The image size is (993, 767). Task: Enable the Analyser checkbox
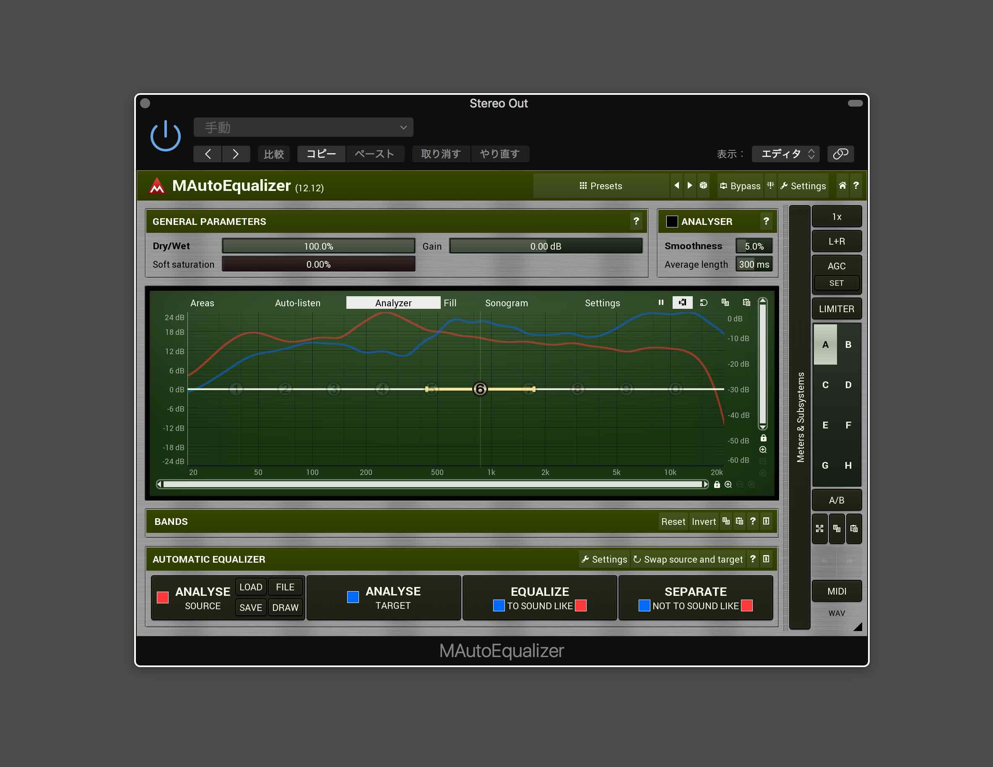point(671,222)
